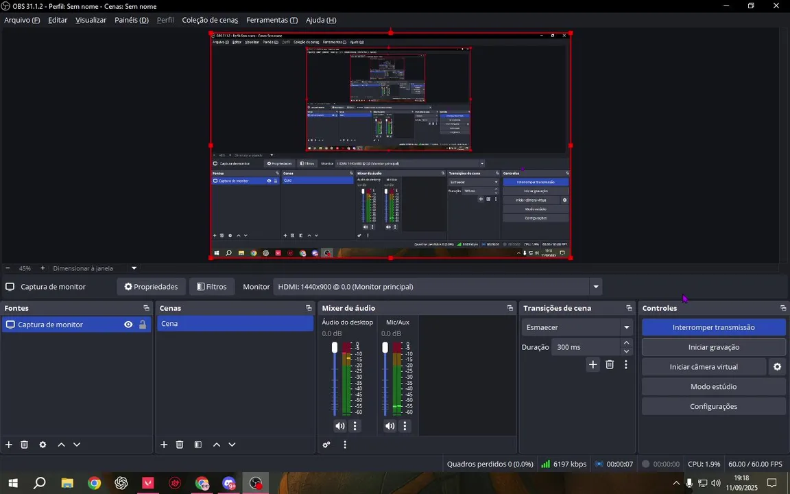The height and width of the screenshot is (494, 790).
Task: Undock the Transições de cena panel
Action: (x=629, y=308)
